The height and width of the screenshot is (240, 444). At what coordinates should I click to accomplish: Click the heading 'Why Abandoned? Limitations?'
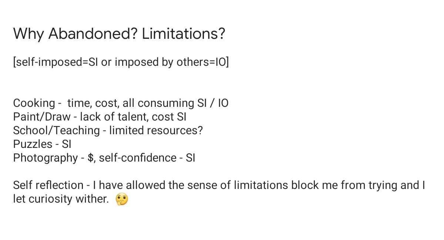point(119,34)
